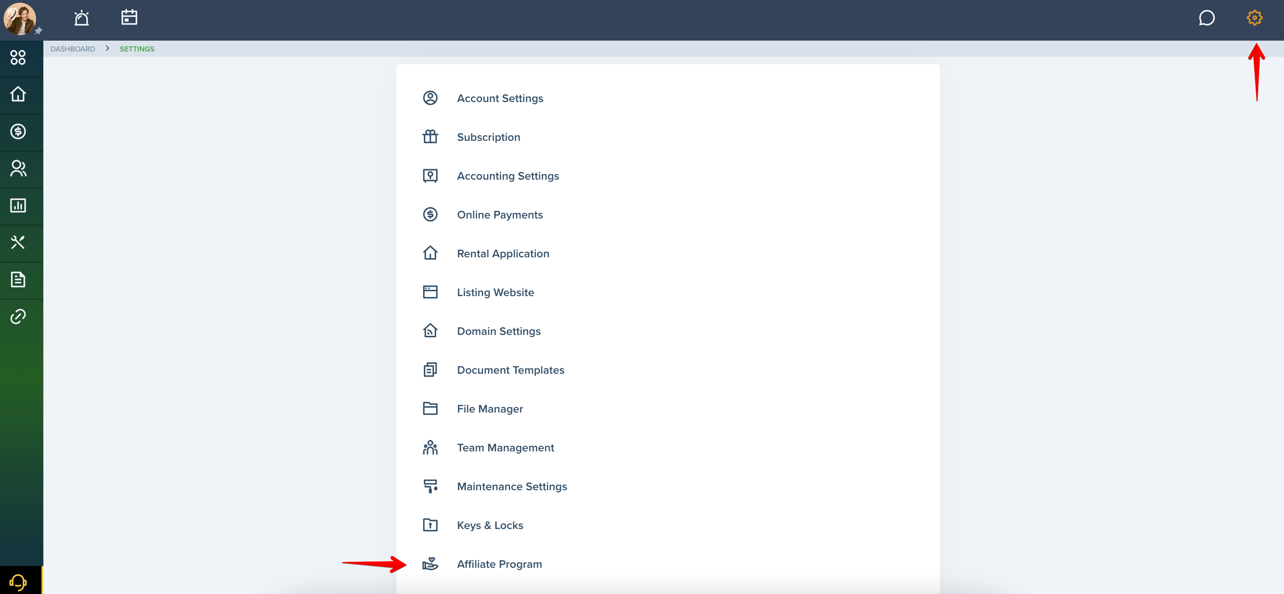Click the Rental Application house icon
Viewport: 1284px width, 594px height.
click(430, 253)
